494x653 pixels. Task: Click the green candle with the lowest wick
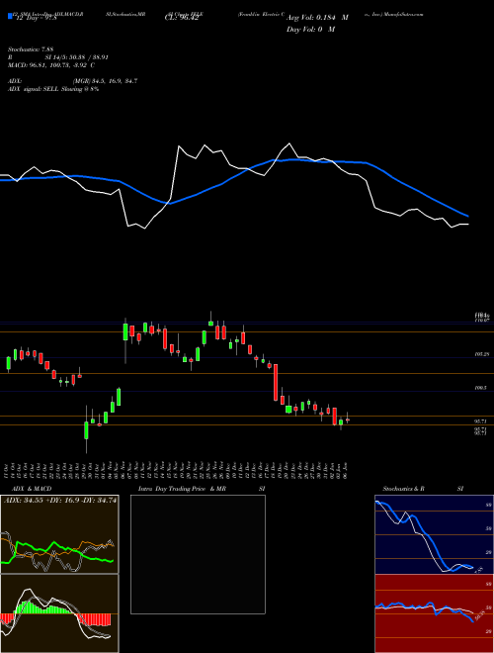pos(87,430)
